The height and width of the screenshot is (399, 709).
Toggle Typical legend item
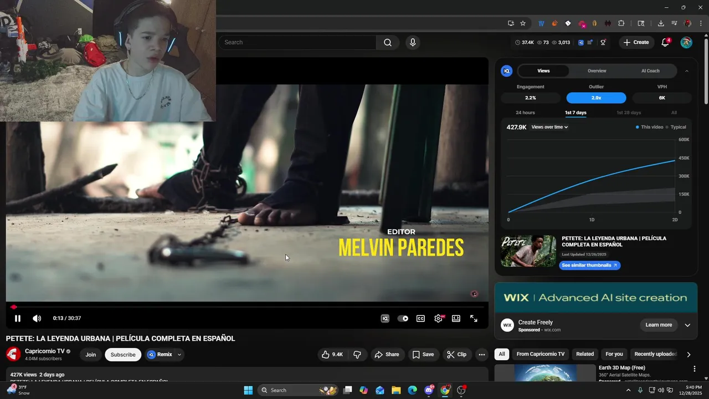[676, 127]
